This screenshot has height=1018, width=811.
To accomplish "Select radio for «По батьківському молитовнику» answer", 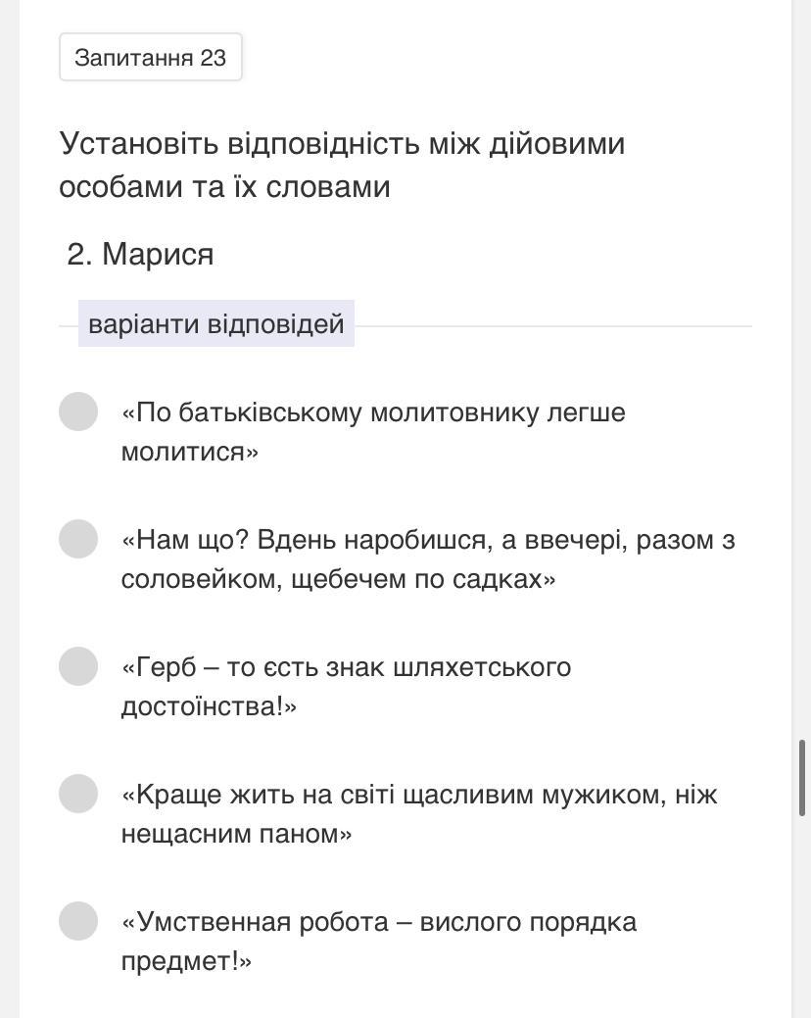I will [x=78, y=412].
